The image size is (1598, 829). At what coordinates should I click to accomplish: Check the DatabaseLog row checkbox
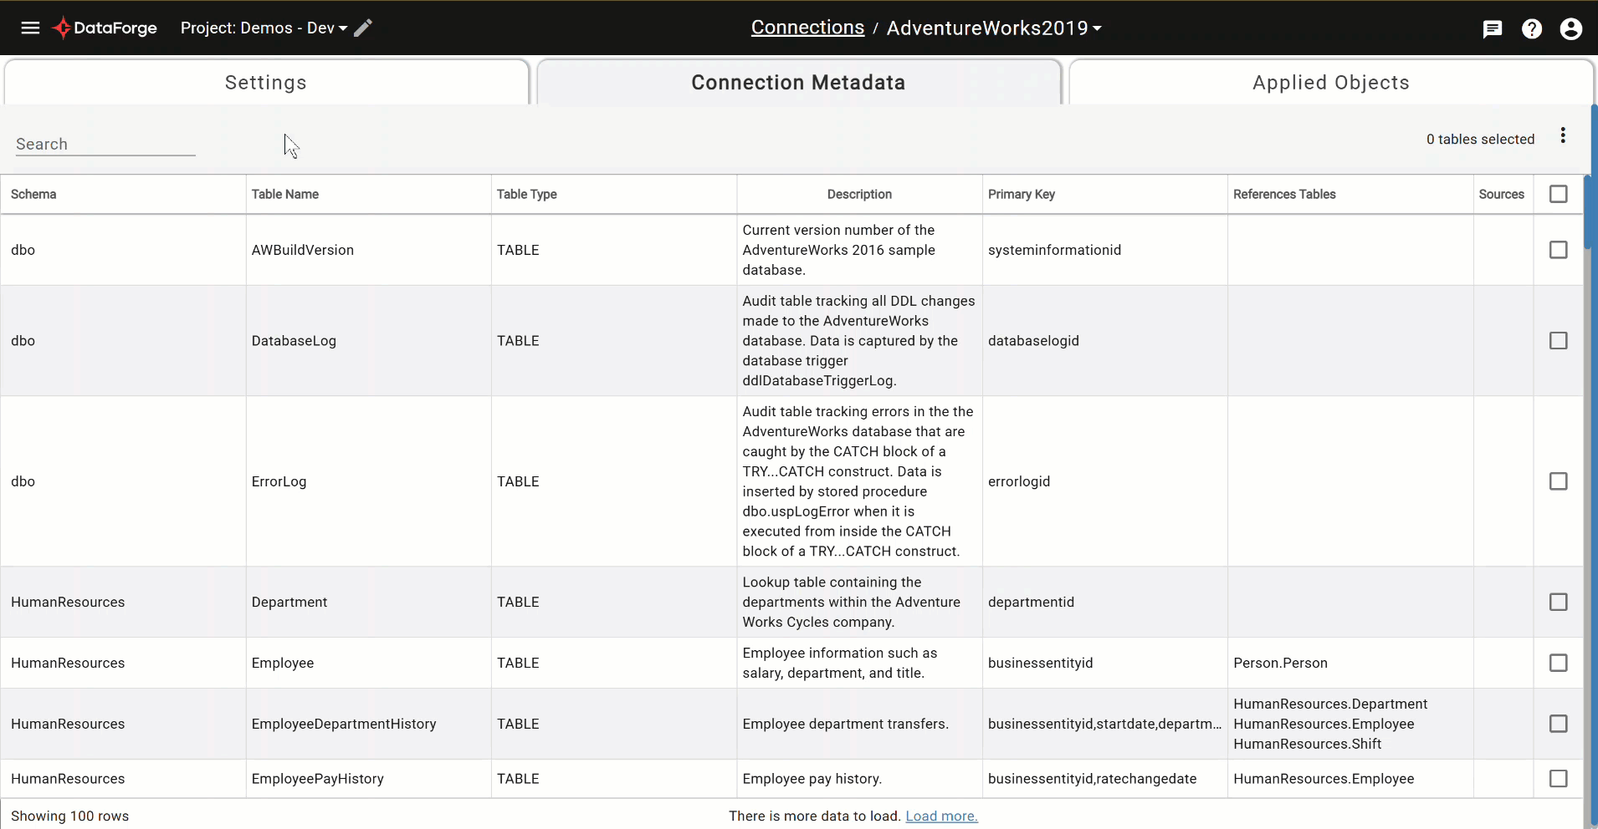[x=1558, y=341]
